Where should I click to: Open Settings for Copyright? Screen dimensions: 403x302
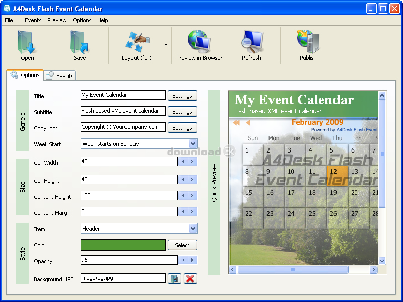tap(182, 128)
